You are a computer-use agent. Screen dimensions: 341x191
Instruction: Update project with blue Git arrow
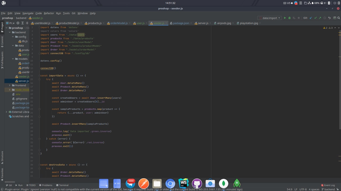pos(311,18)
